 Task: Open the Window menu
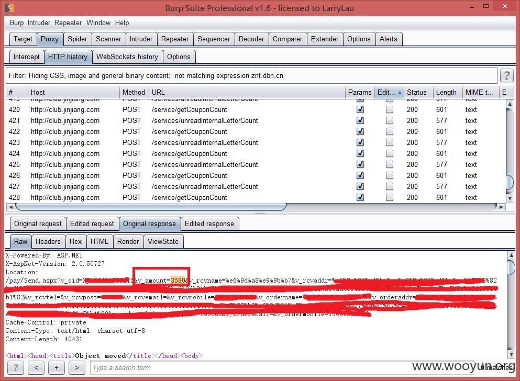98,23
